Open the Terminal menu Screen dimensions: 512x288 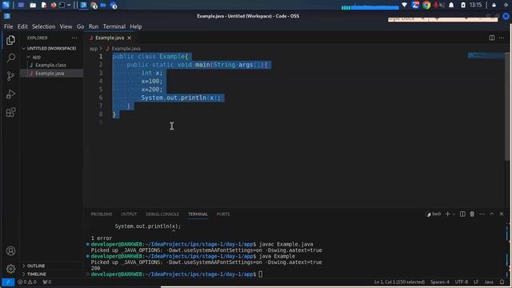pyautogui.click(x=114, y=26)
